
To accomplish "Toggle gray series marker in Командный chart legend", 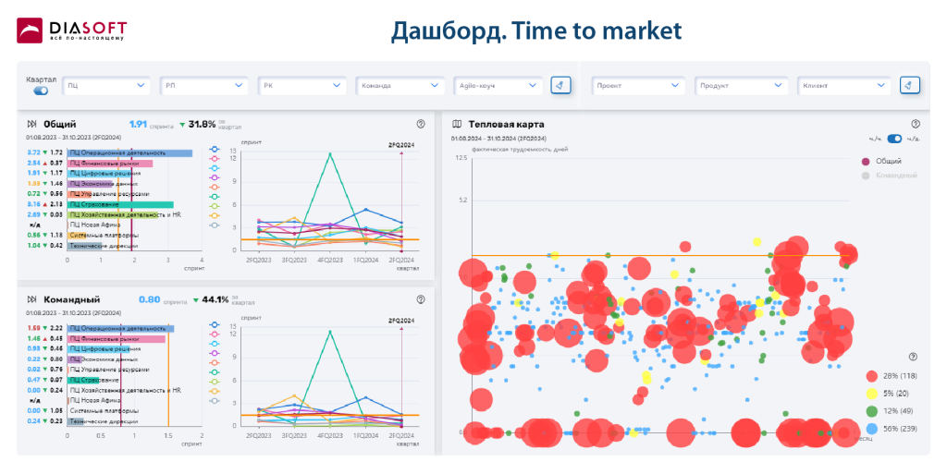I will tap(215, 400).
